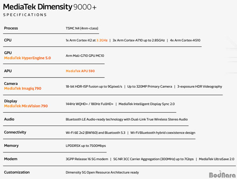Viewport: 237px width, 179px height.
Task: Select the Modem row heading
Action: (11, 159)
